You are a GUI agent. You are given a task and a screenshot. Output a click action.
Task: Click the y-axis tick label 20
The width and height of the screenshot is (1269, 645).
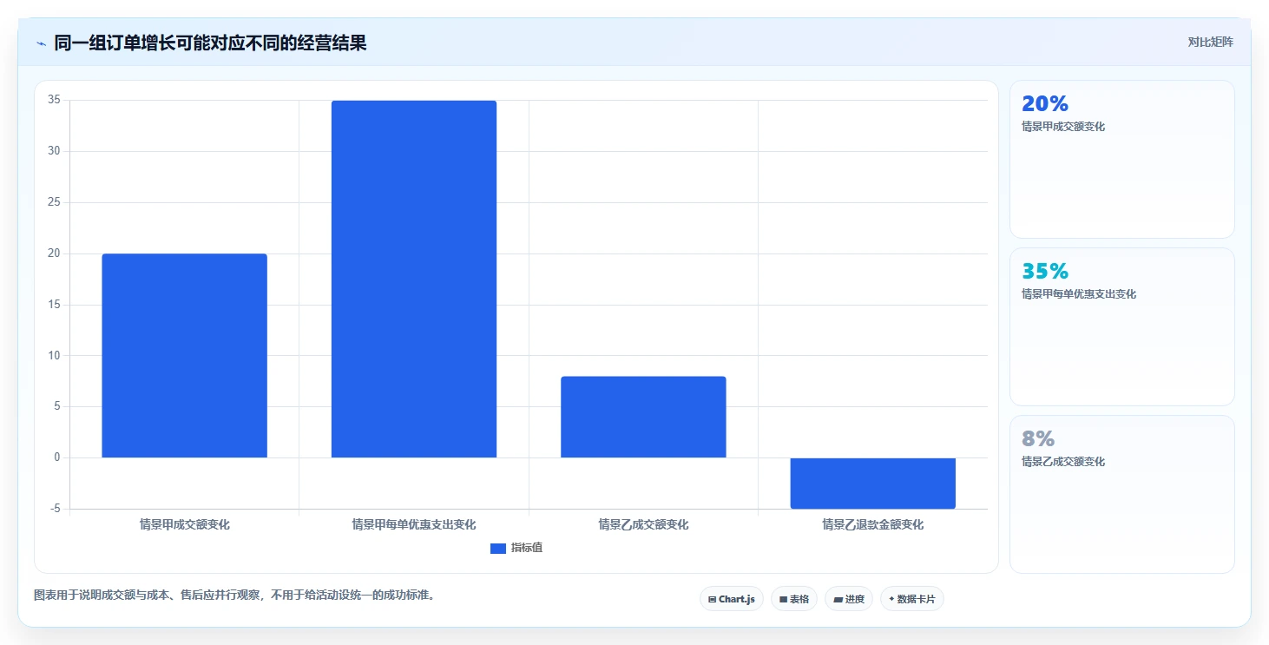click(54, 253)
